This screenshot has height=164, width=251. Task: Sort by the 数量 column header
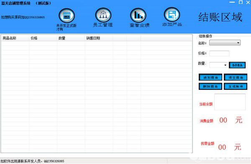tap(71, 38)
